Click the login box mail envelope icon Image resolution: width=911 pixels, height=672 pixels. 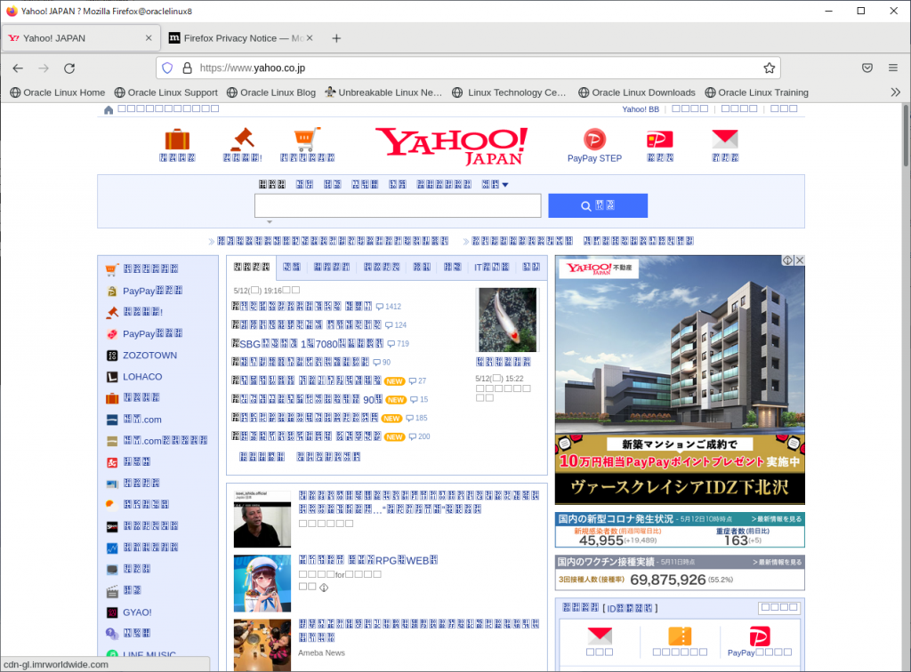[600, 636]
